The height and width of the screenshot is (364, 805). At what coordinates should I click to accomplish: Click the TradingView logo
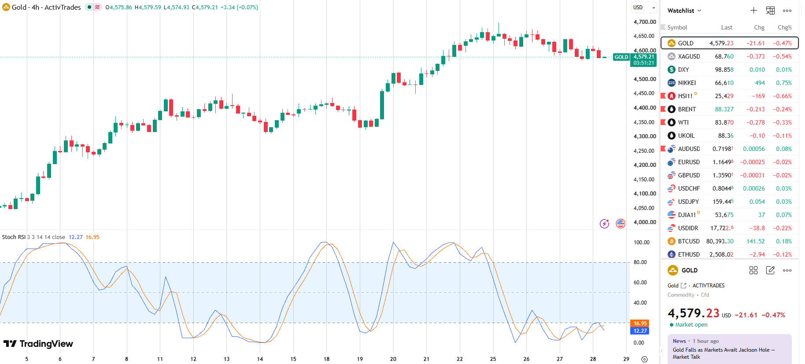click(38, 344)
